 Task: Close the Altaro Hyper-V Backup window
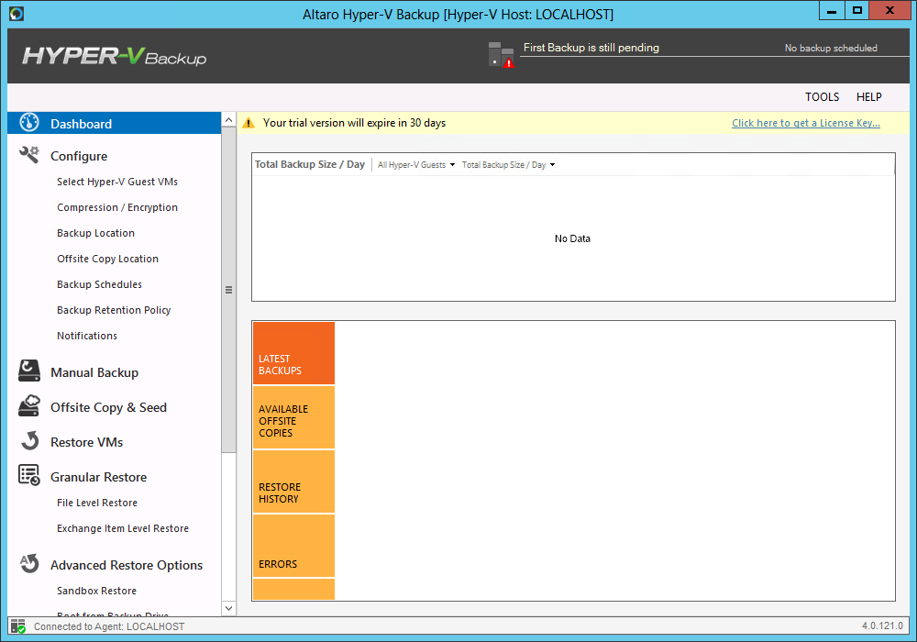click(x=889, y=10)
